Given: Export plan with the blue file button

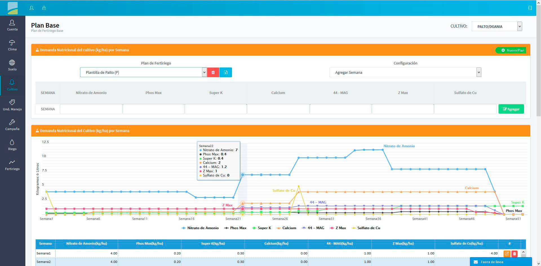Looking at the screenshot, I should pyautogui.click(x=226, y=72).
